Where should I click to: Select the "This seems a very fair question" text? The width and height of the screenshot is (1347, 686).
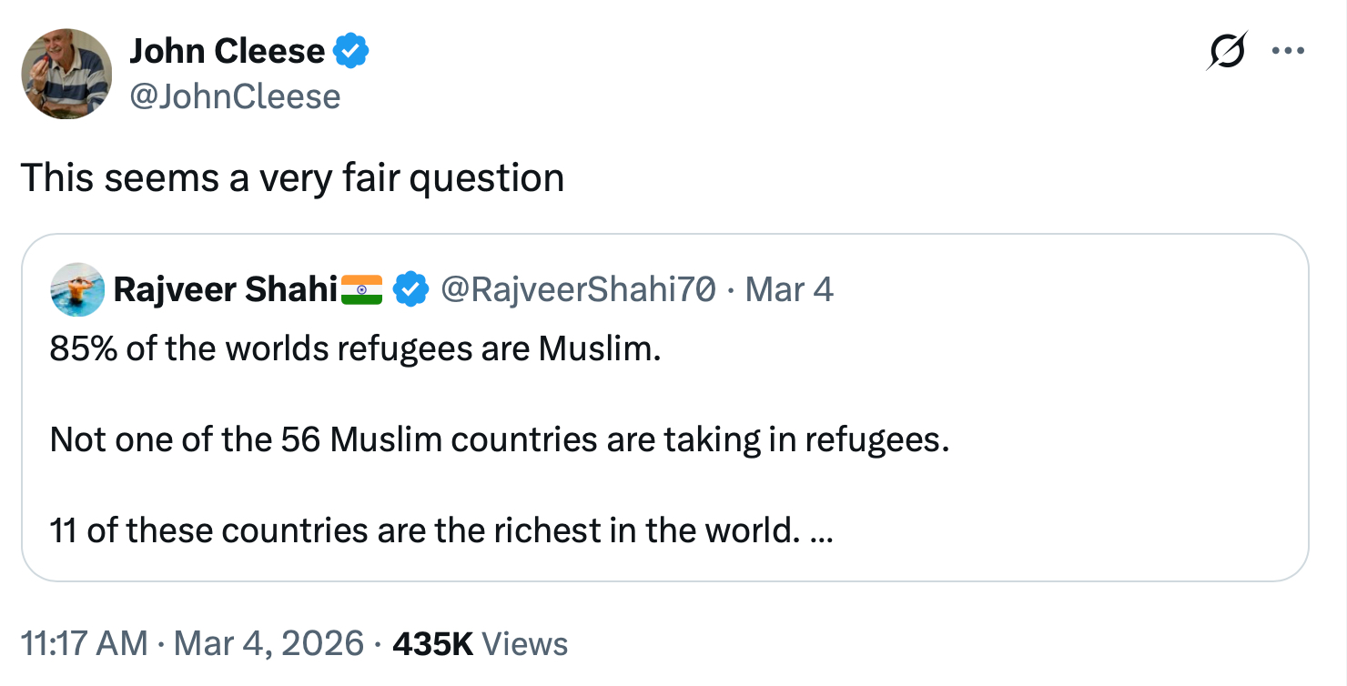coord(292,177)
